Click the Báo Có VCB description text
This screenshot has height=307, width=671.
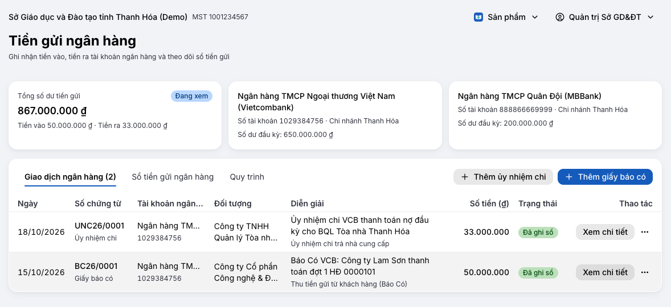point(360,266)
